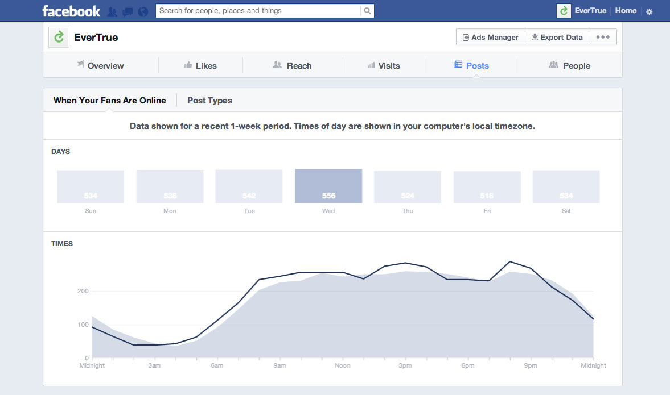Select the Post Types sub-tab
This screenshot has height=395, width=670.
coord(209,101)
